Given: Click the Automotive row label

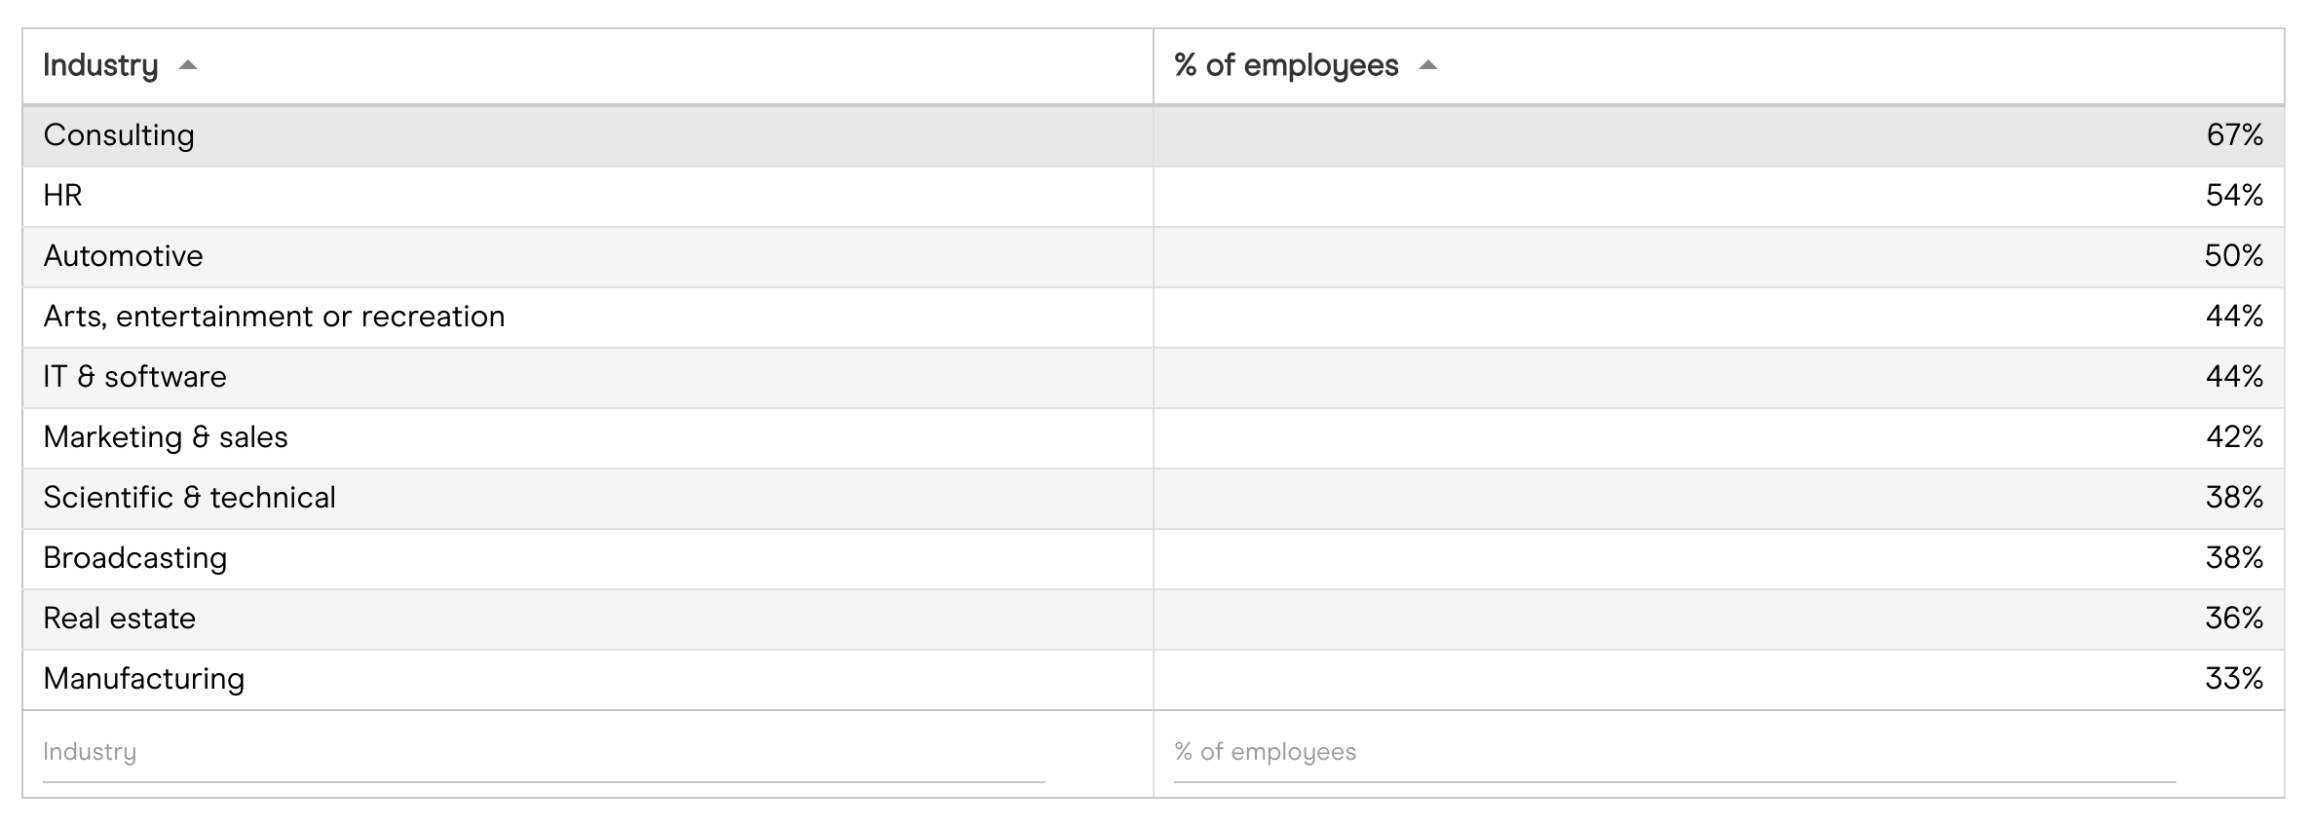Looking at the screenshot, I should pos(124,256).
